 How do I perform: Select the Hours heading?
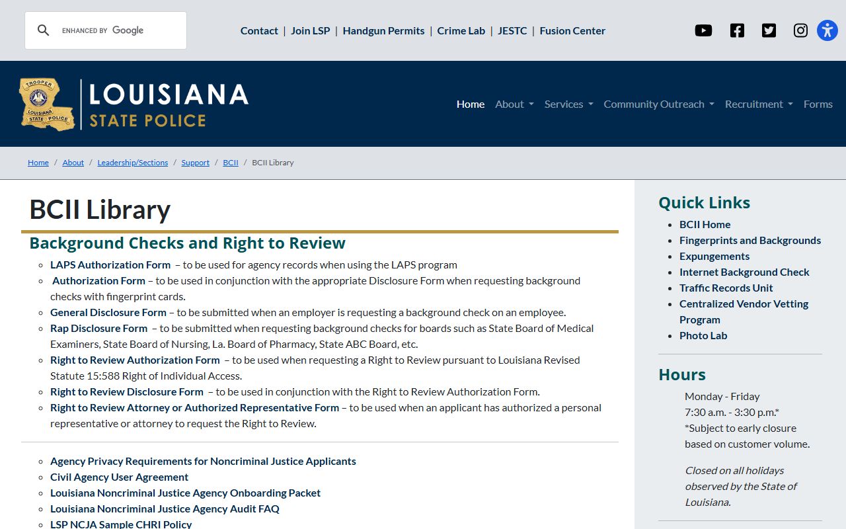coord(682,374)
